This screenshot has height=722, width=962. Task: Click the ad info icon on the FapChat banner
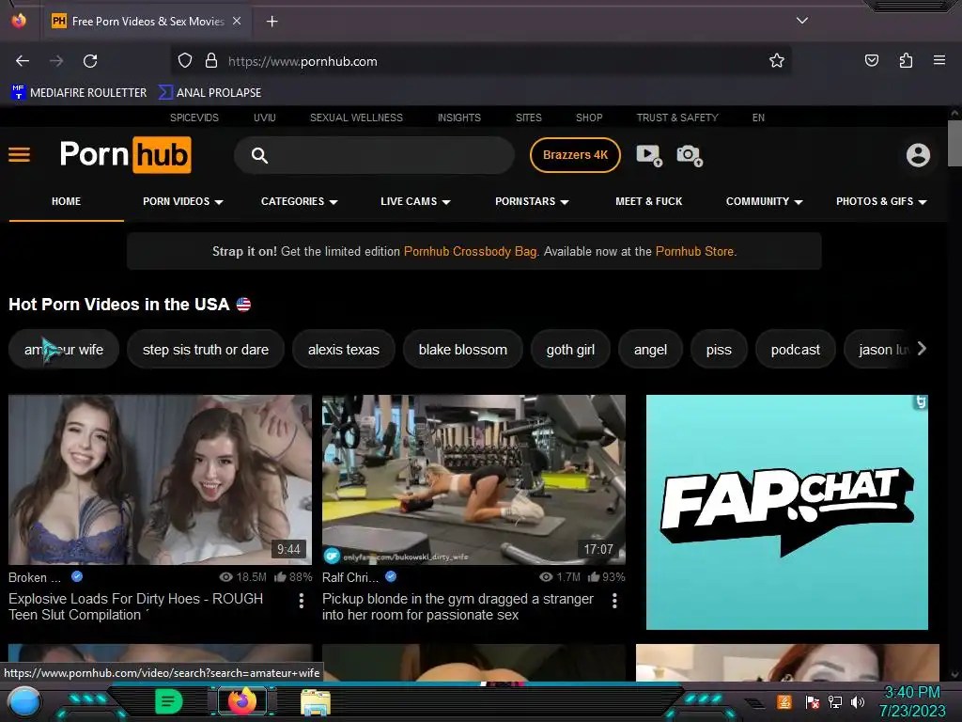921,402
